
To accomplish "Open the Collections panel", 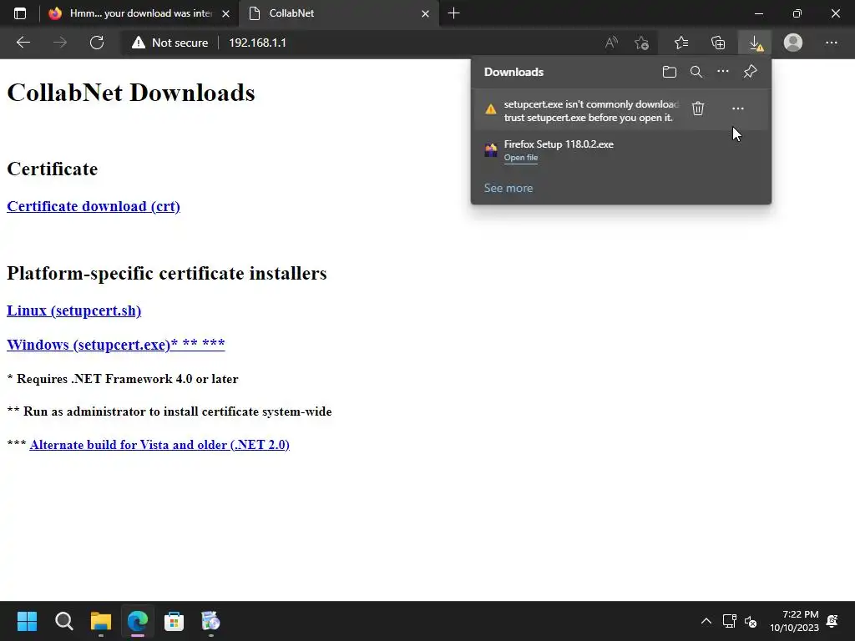I will (x=718, y=43).
